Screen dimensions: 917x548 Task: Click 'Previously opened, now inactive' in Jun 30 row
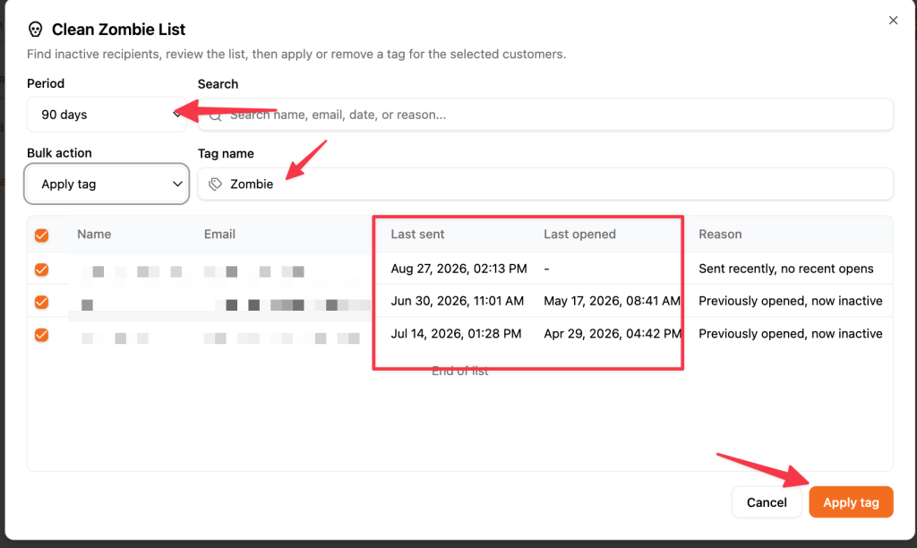tap(791, 301)
